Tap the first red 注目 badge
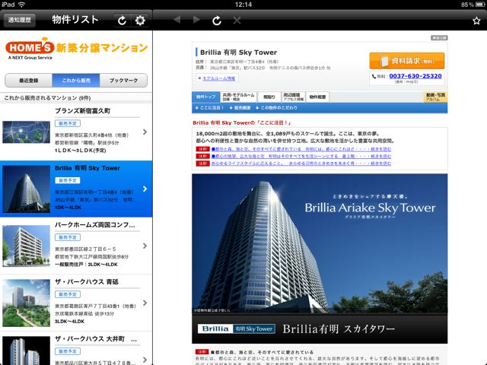Image resolution: width=487 pixels, height=365 pixels. coord(202,149)
